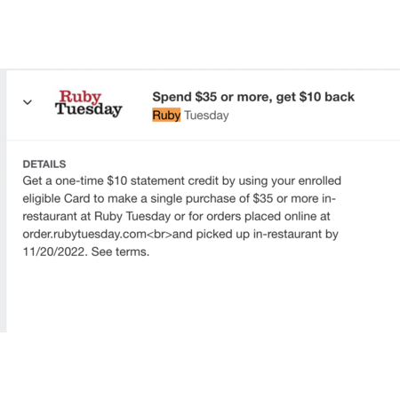Click the red 'Ruby' word in logo

pyautogui.click(x=80, y=97)
